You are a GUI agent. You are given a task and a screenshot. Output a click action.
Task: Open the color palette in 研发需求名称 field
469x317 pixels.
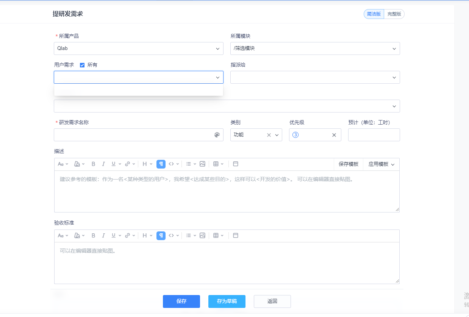click(x=217, y=135)
